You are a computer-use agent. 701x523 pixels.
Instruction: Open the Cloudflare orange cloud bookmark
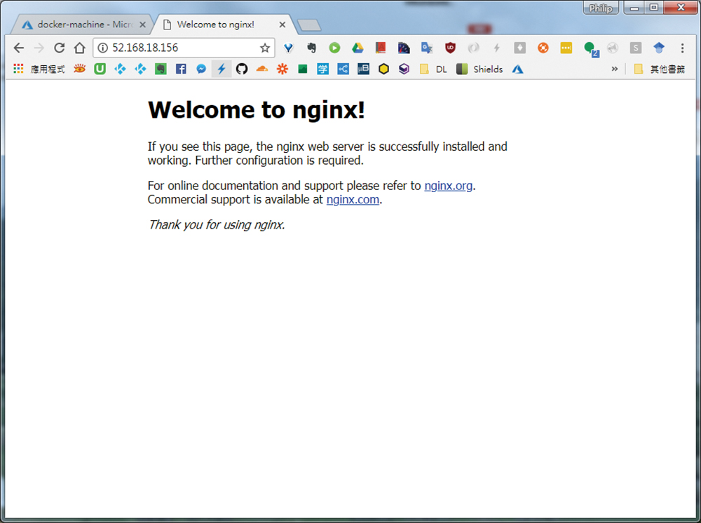(x=262, y=69)
